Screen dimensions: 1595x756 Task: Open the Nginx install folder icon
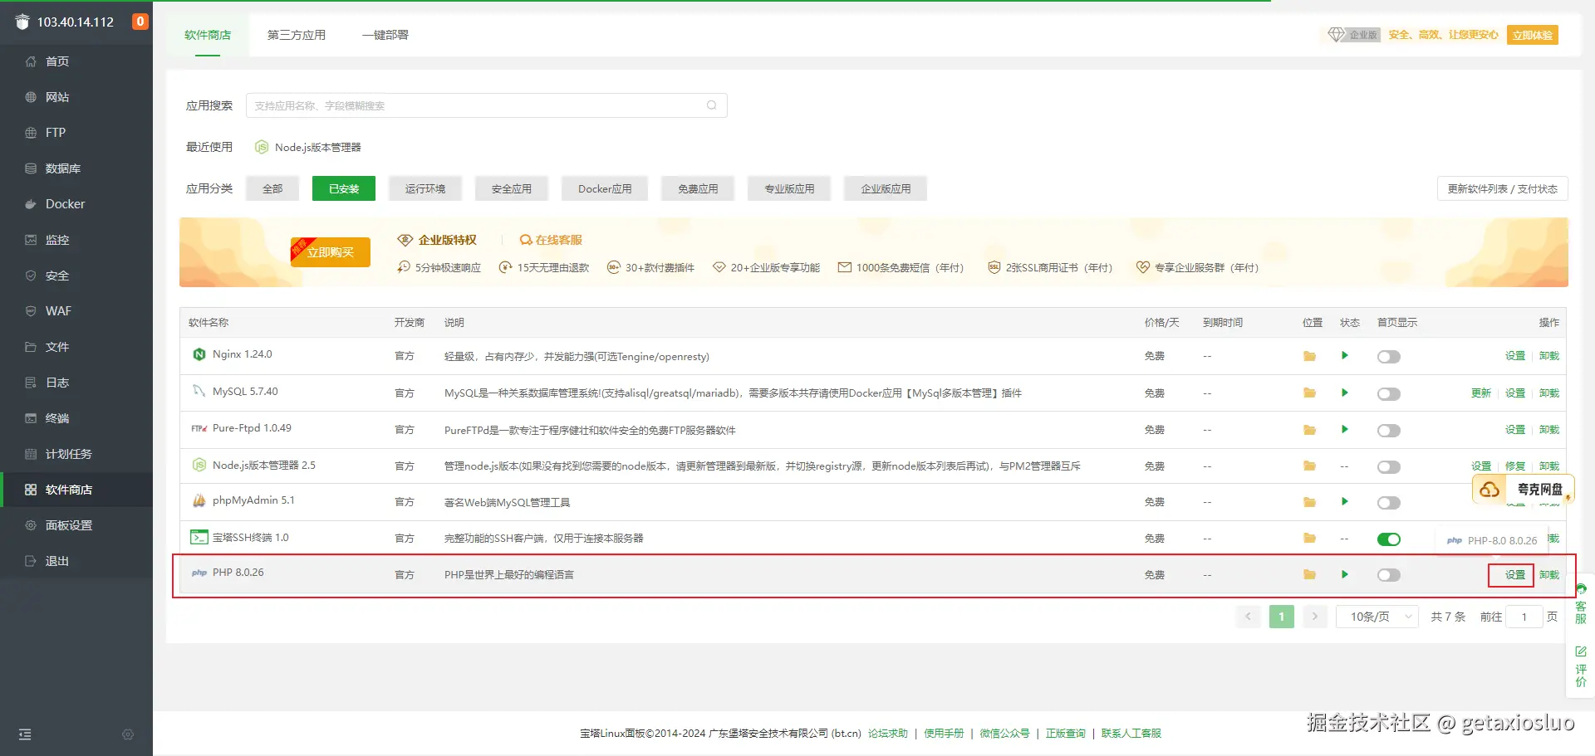point(1309,356)
